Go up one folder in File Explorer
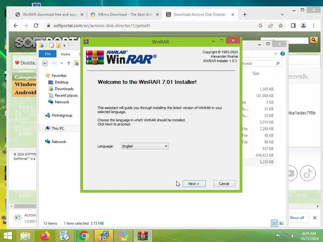The image size is (323, 242). (x=68, y=63)
